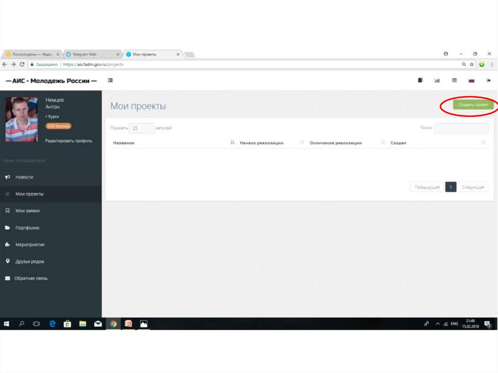Image resolution: width=498 pixels, height=373 pixels.
Task: Reload the page with refresh icon
Action: click(x=22, y=64)
